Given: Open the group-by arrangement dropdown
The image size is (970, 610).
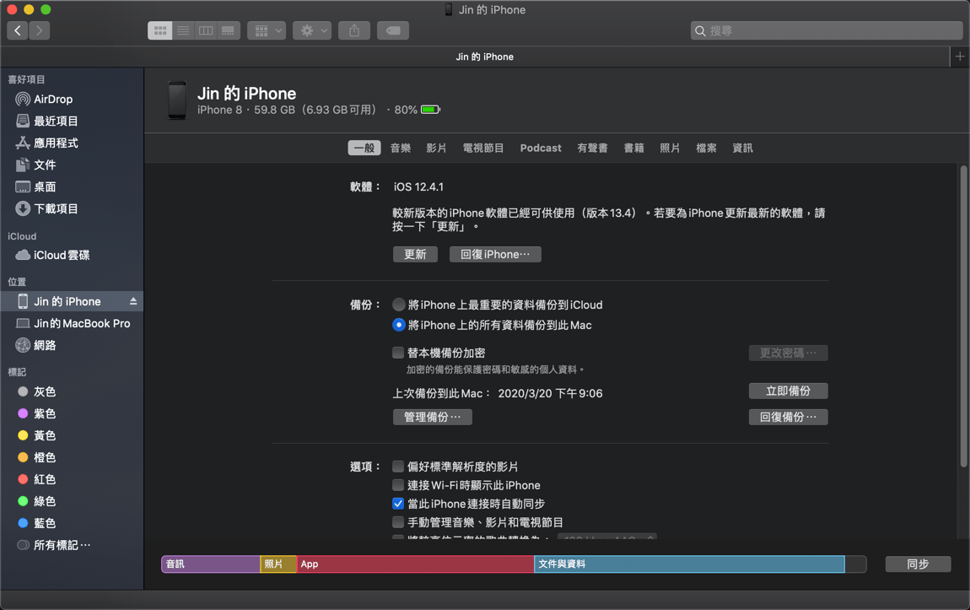Looking at the screenshot, I should [x=267, y=30].
